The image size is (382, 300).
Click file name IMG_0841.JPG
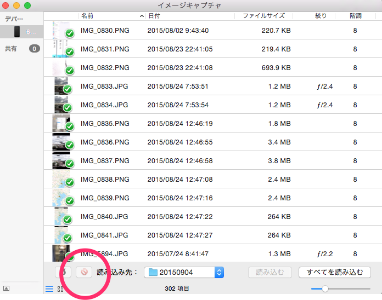pyautogui.click(x=104, y=235)
